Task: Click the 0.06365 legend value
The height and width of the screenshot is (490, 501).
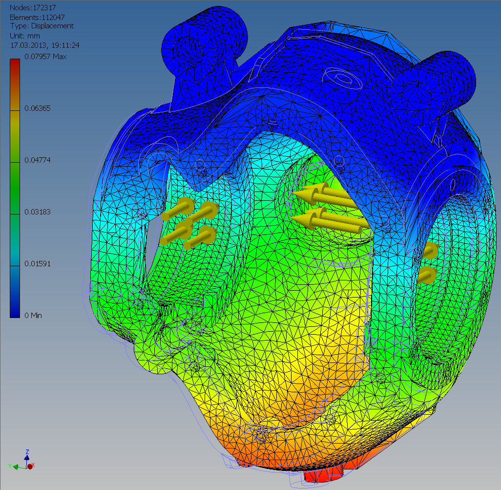Action: [x=38, y=108]
